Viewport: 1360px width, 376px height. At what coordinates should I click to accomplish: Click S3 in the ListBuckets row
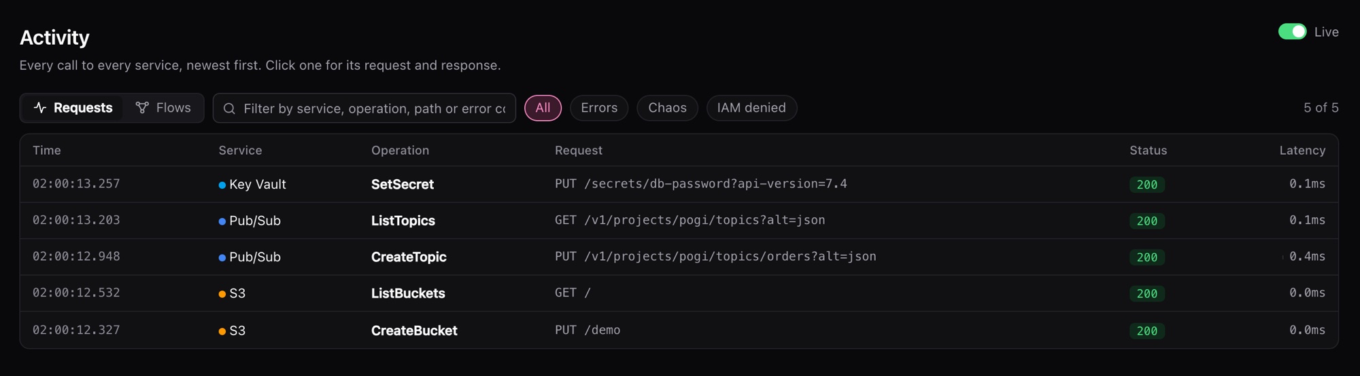point(237,294)
